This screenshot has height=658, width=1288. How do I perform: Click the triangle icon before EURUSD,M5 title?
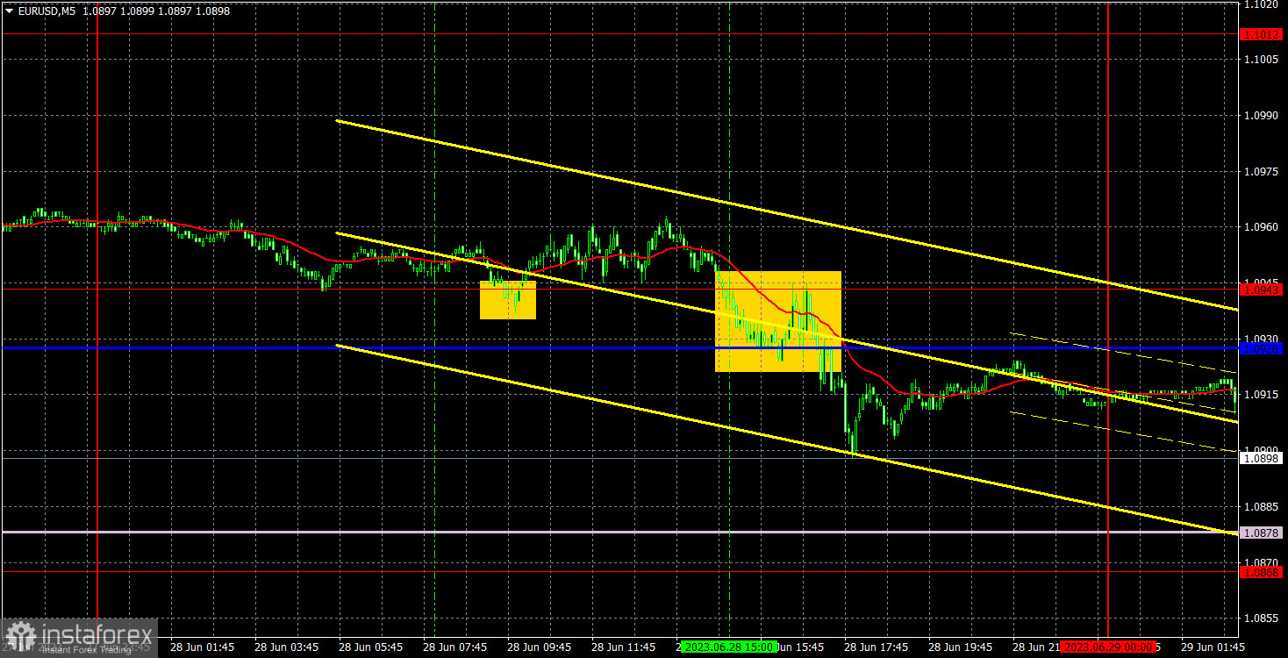pos(9,11)
